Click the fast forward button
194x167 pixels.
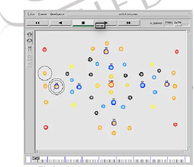point(128,23)
